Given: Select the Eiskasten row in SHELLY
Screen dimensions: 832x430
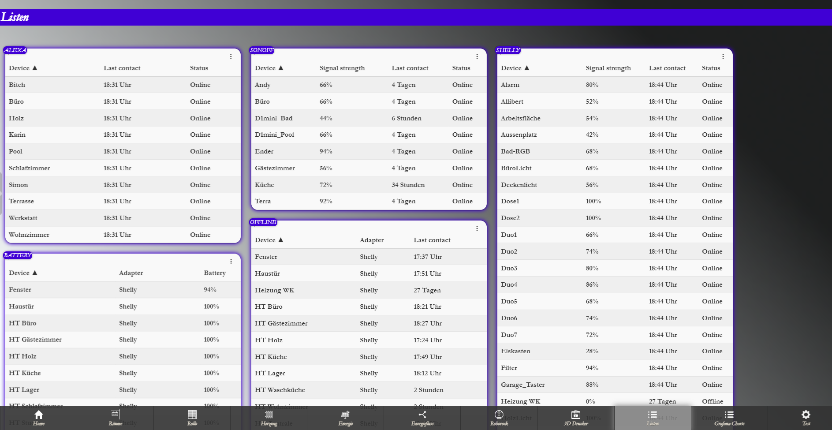Looking at the screenshot, I should pos(615,351).
